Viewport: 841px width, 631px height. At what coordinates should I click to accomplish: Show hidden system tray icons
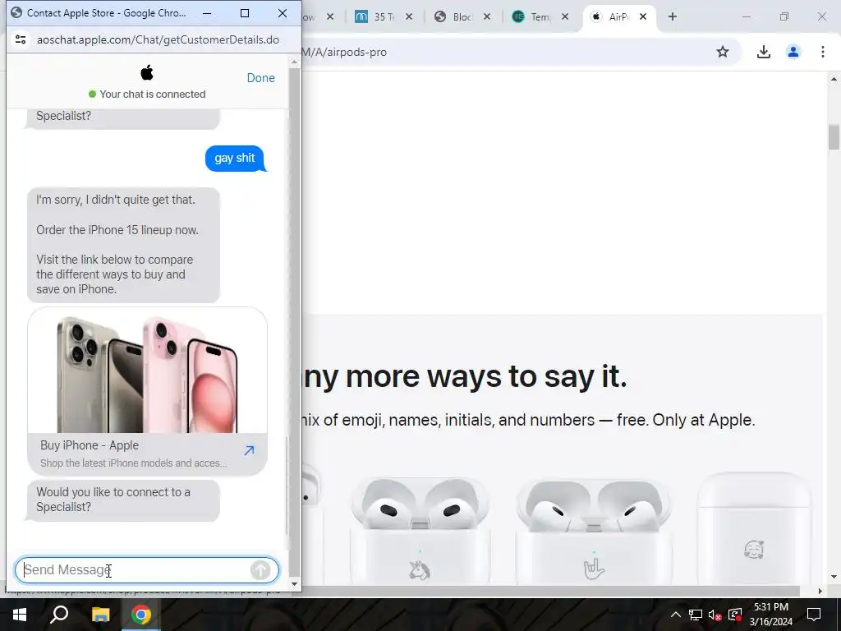pos(676,615)
